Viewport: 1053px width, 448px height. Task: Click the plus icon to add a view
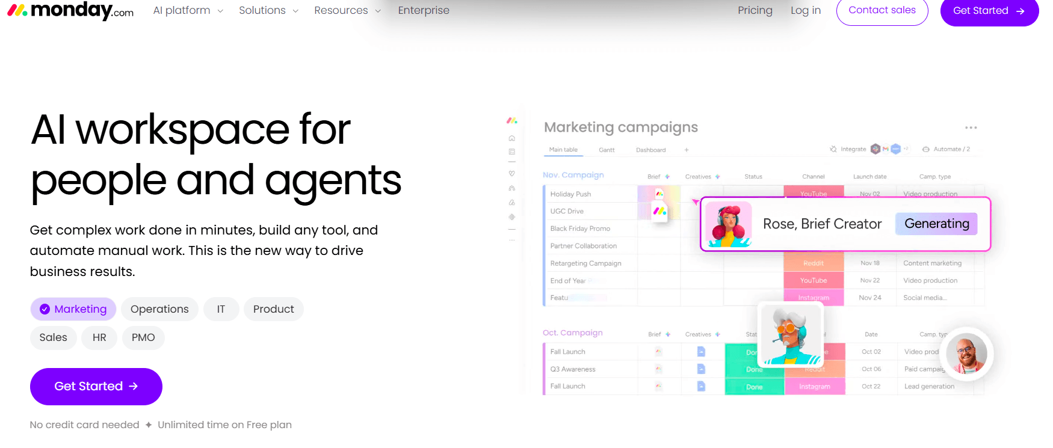687,150
